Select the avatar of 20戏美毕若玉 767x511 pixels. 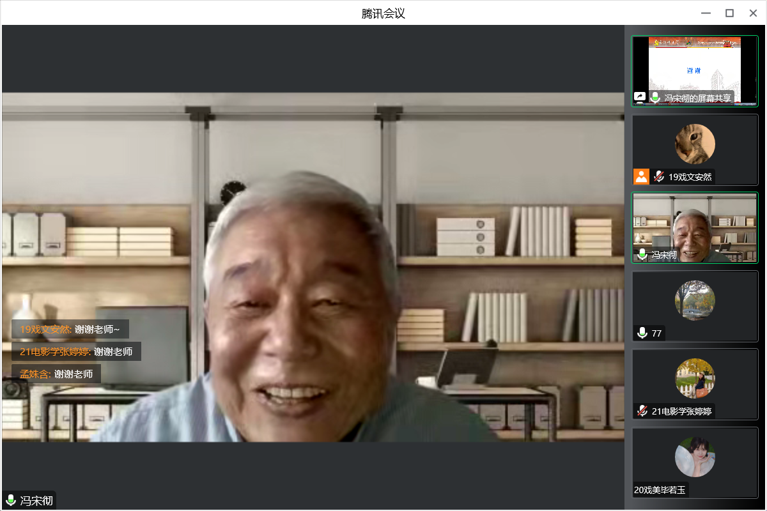pos(695,457)
